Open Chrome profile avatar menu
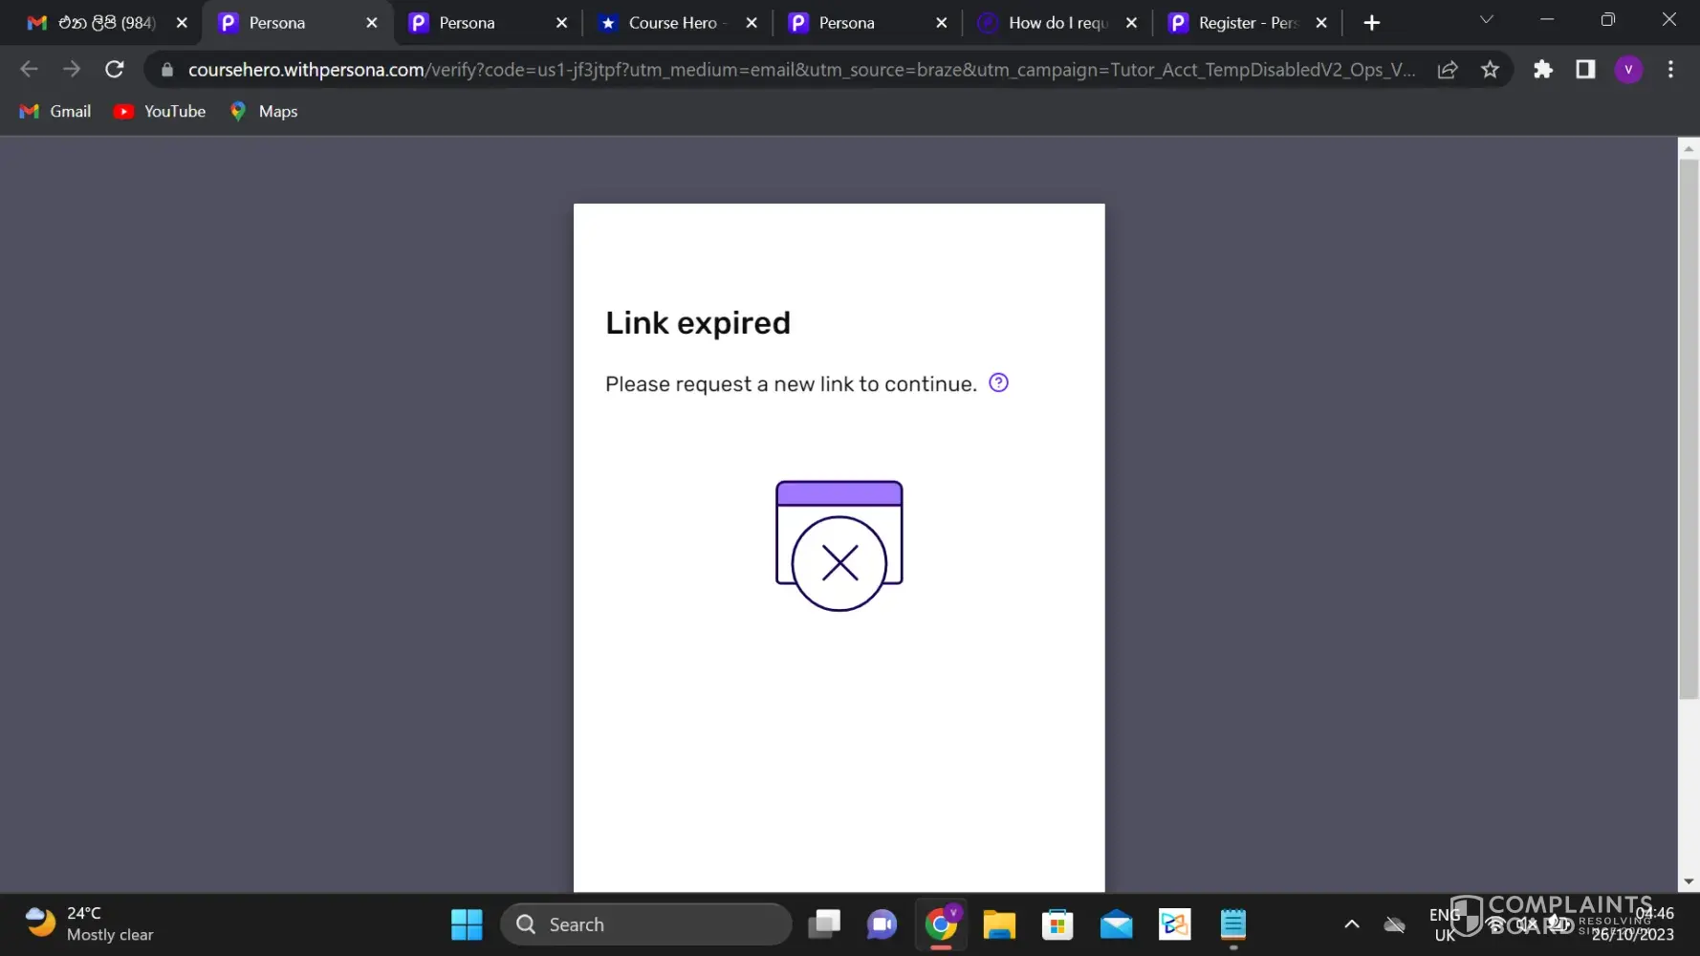 (x=1628, y=70)
